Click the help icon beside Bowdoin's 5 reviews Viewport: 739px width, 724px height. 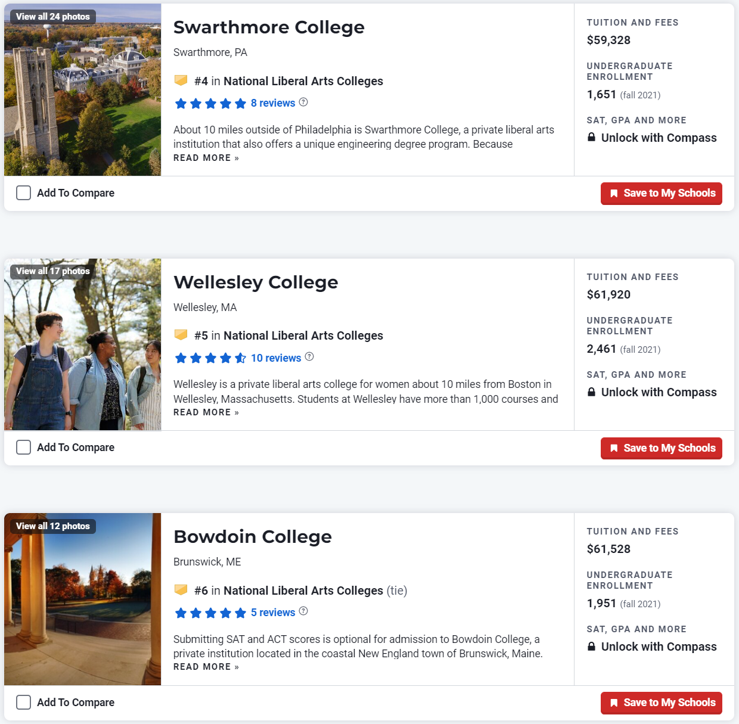[x=303, y=611]
